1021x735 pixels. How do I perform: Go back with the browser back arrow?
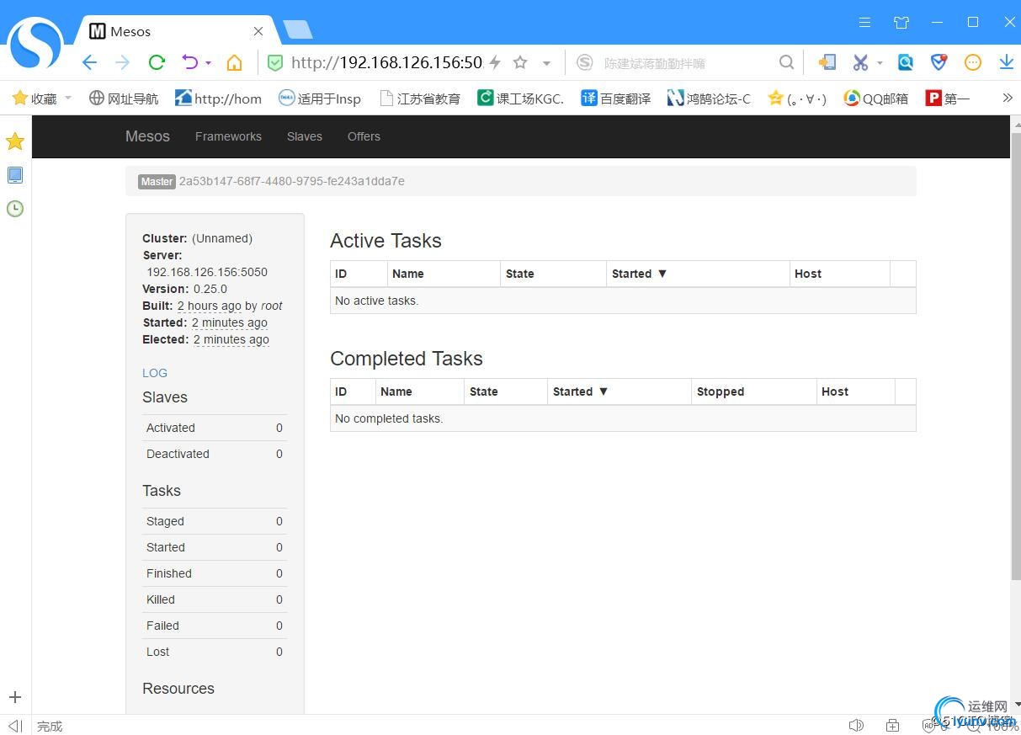point(89,62)
